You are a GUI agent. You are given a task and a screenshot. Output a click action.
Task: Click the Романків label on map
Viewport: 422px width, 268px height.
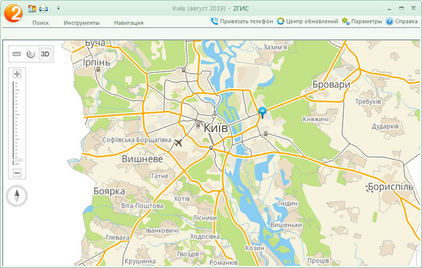224,262
